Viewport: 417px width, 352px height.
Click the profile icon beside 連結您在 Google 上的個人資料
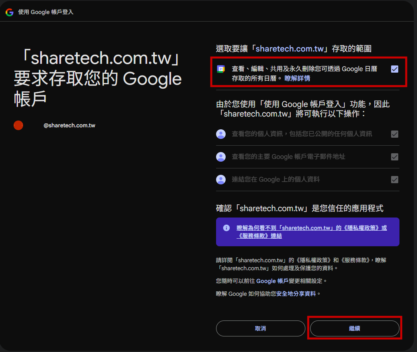pos(221,180)
